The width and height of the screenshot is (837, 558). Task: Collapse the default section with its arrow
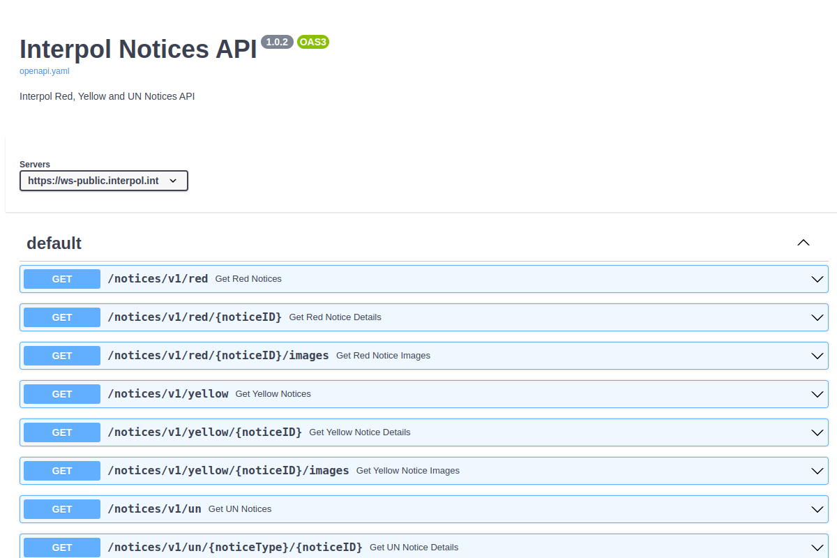[804, 243]
